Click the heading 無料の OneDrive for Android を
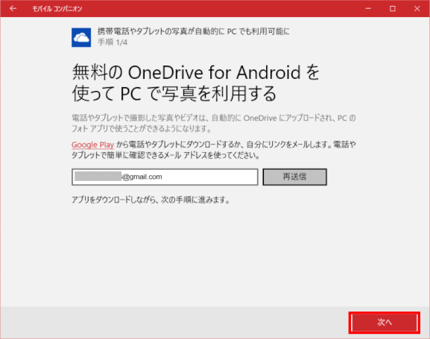The height and width of the screenshot is (339, 430). 196,72
